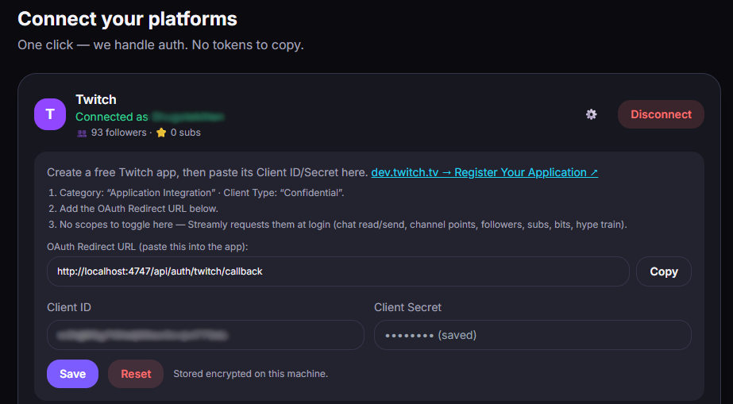Select the "Connect your platforms" heading

click(x=127, y=19)
